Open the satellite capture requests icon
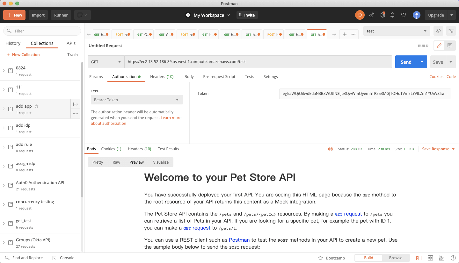The width and height of the screenshot is (459, 263). [x=372, y=15]
